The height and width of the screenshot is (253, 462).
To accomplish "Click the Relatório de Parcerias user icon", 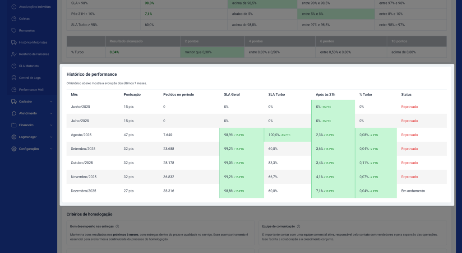I will 14,54.
